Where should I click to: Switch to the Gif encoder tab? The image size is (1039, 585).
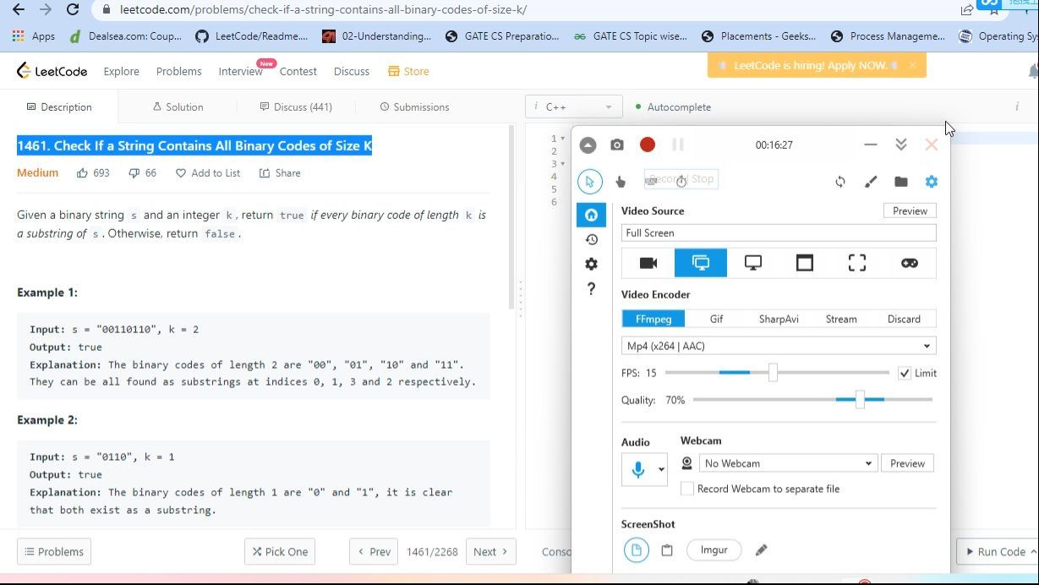[x=716, y=319]
